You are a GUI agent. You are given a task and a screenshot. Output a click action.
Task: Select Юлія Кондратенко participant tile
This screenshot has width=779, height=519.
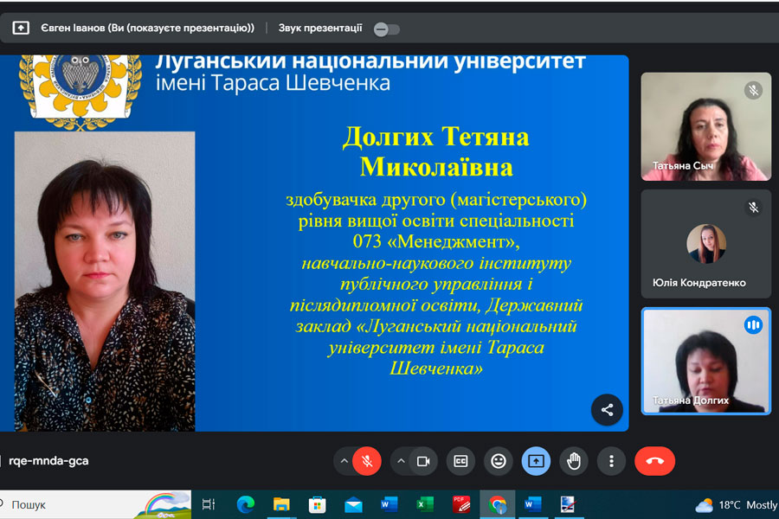point(706,244)
